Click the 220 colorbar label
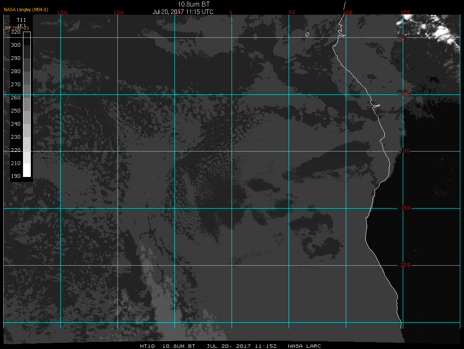Viewport: 464px width, 349px height. coord(16,150)
